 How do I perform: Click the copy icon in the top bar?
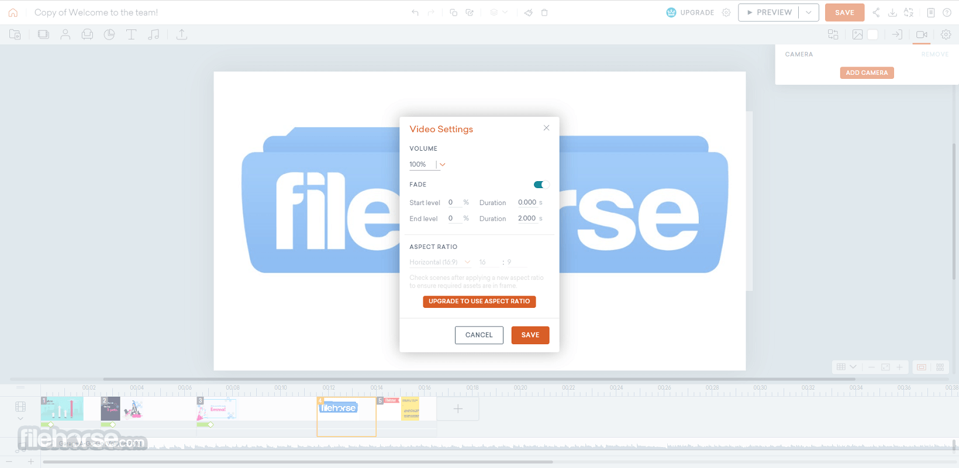tap(453, 12)
